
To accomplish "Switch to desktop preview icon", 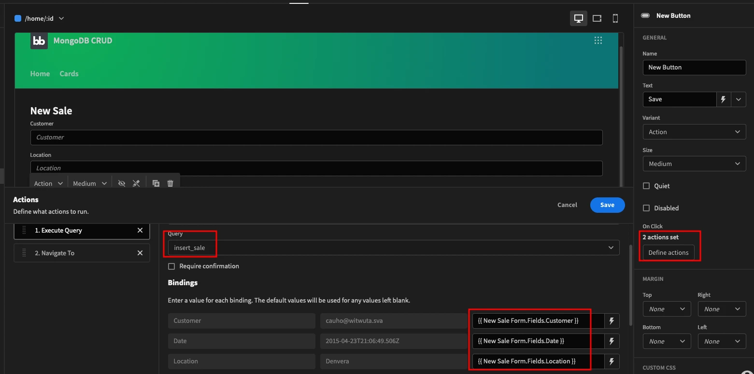I will click(579, 18).
